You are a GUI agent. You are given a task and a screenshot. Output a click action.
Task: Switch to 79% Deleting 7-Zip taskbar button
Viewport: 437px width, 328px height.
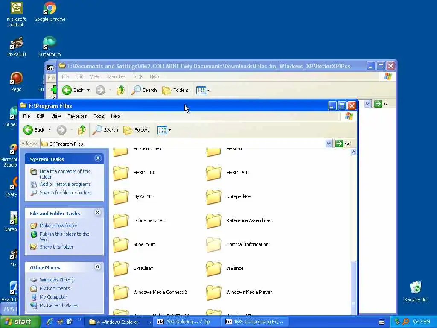[187, 322]
